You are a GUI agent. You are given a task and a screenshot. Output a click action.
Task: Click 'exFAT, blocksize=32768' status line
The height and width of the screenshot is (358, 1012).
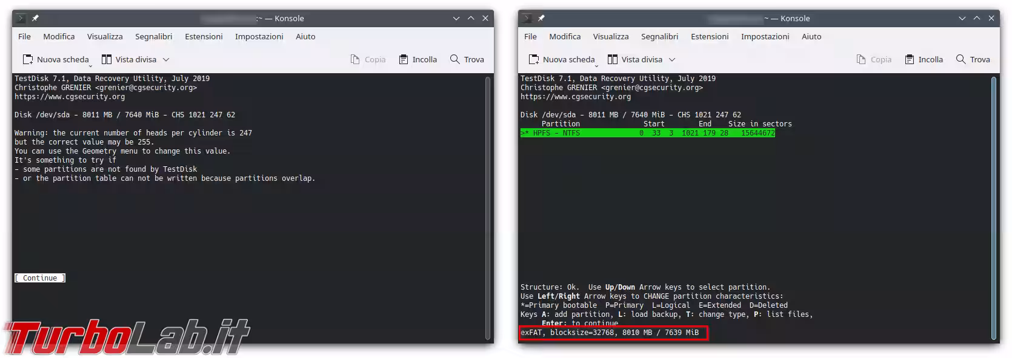tap(610, 333)
